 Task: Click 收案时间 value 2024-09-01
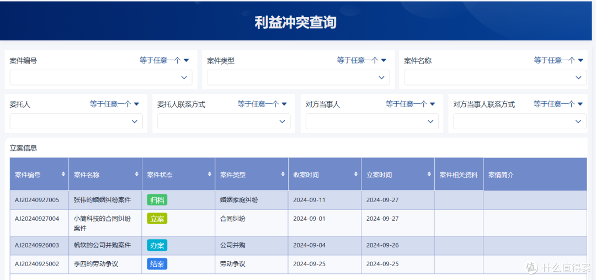pyautogui.click(x=310, y=219)
